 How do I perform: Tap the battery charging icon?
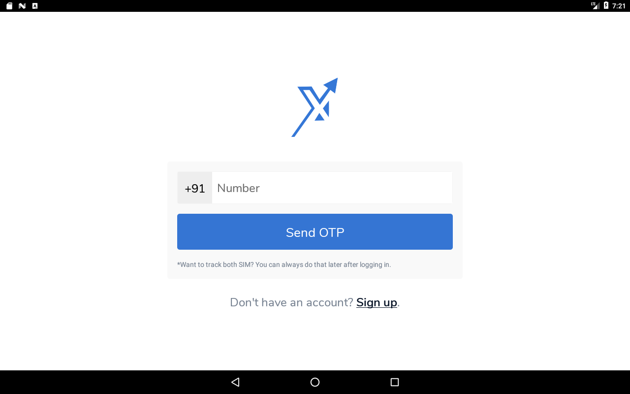[x=606, y=6]
